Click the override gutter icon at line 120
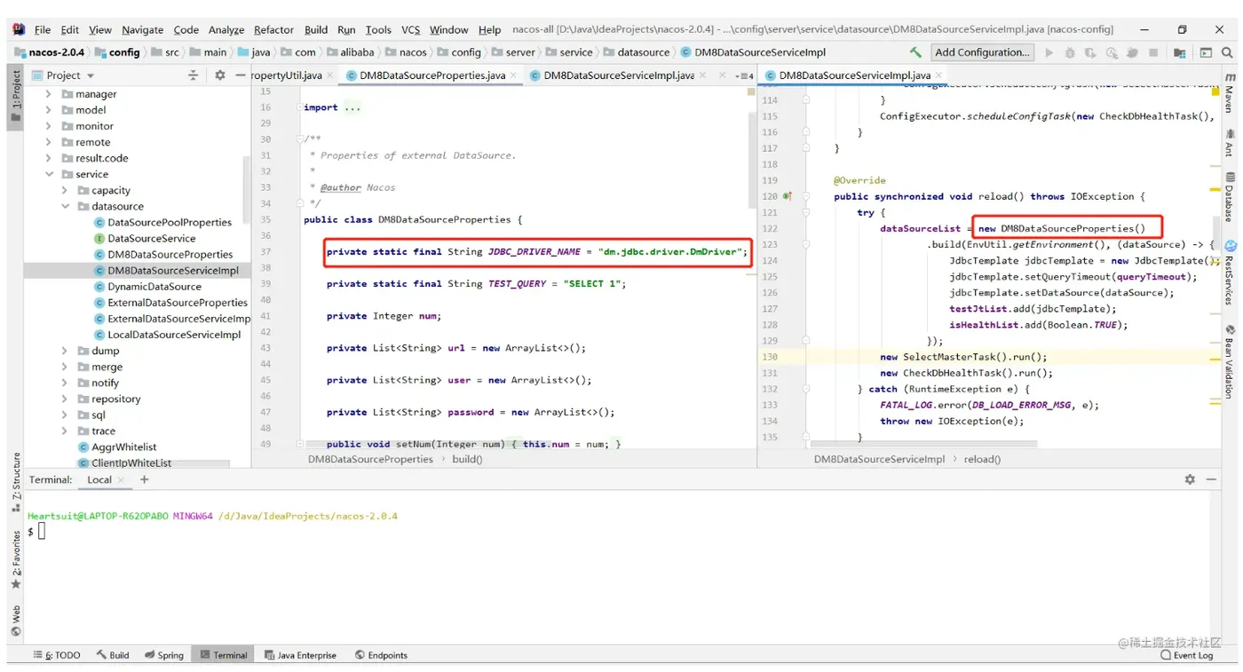 [x=787, y=196]
